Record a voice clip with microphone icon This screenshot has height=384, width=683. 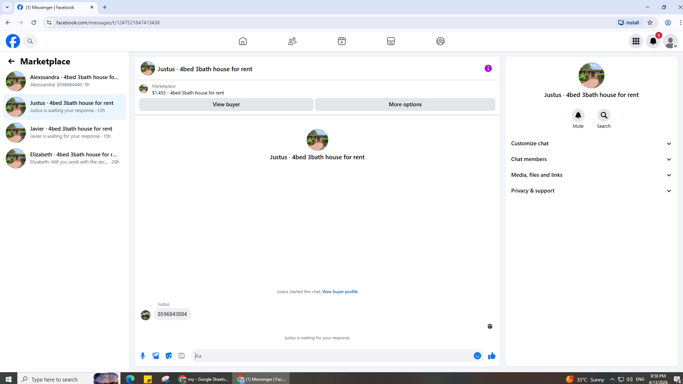[x=143, y=356]
